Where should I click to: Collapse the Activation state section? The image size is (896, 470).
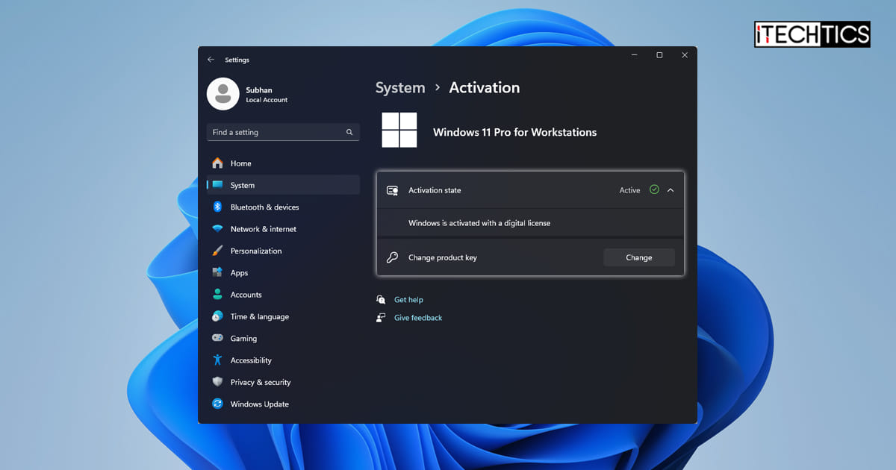coord(670,189)
